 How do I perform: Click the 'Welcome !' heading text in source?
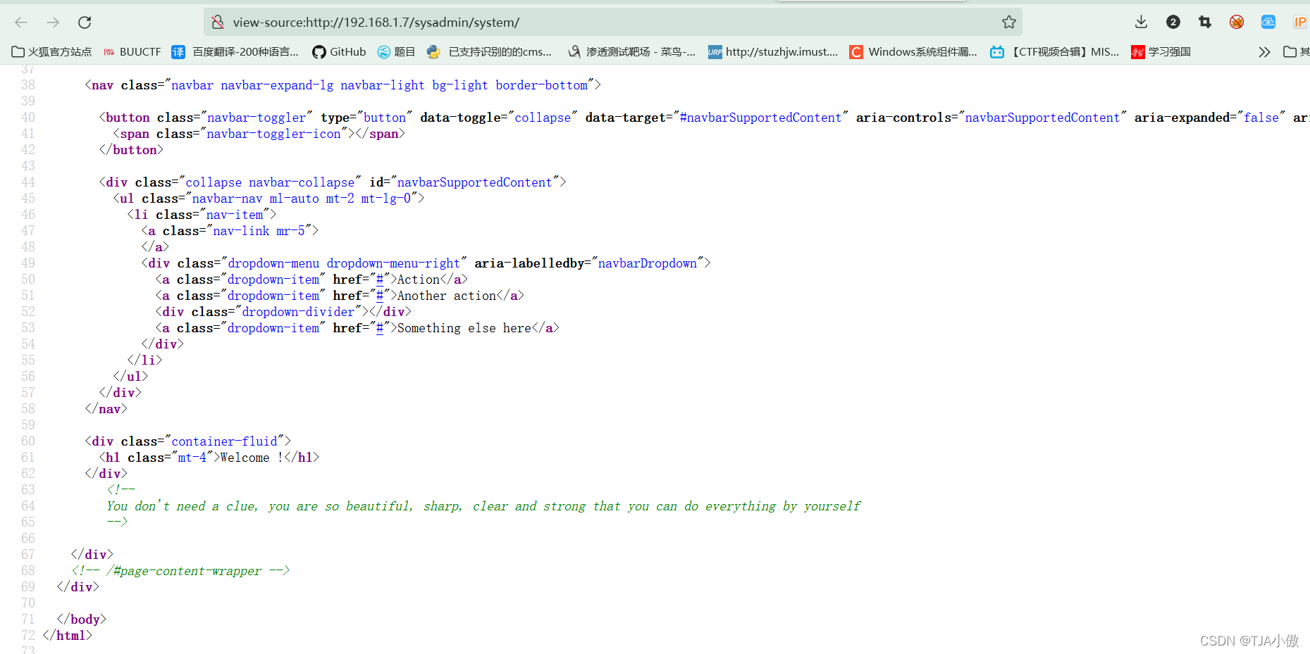pyautogui.click(x=252, y=458)
